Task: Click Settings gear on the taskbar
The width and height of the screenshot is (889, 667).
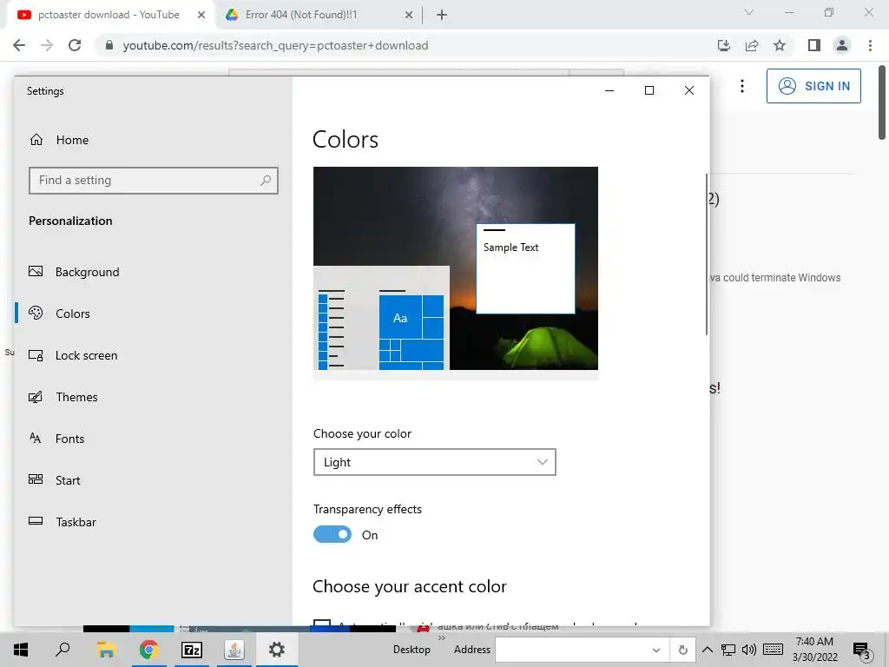Action: 277,650
